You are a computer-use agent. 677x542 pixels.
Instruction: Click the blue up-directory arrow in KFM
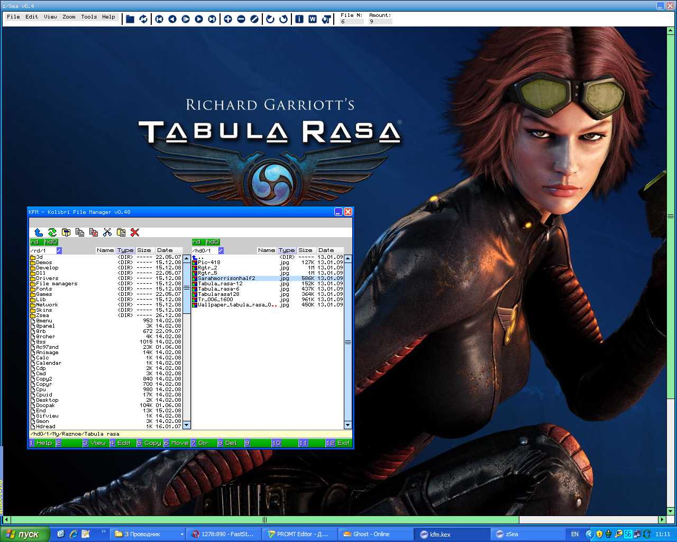(x=39, y=232)
